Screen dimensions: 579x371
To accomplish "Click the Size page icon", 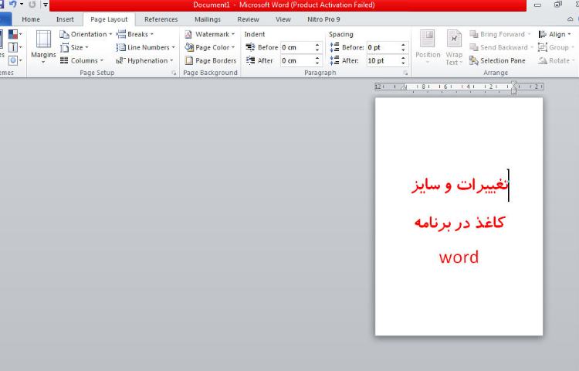I will (64, 47).
